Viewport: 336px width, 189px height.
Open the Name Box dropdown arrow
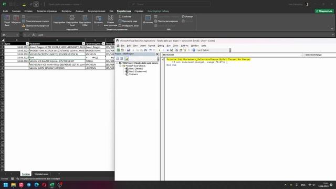pos(17,35)
